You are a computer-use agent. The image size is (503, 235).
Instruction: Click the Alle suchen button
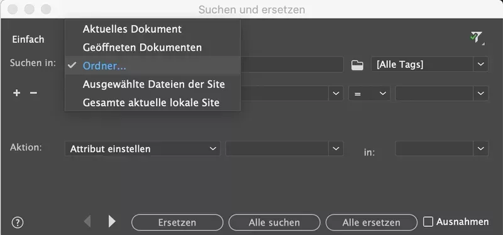coord(274,222)
